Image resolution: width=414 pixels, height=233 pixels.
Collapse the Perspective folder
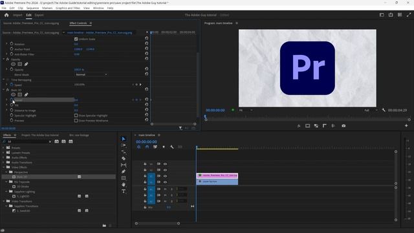tap(6, 172)
